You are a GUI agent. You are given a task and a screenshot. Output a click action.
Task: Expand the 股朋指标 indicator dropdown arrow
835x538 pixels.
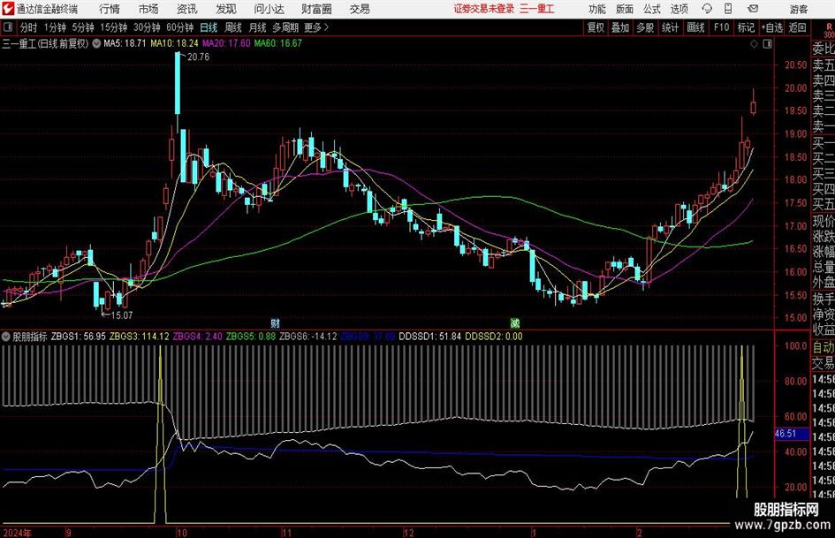click(8, 337)
